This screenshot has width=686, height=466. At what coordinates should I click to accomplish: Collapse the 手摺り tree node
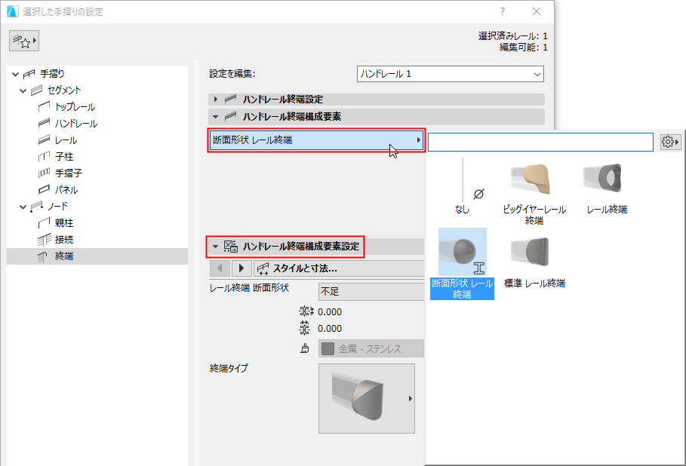(x=15, y=74)
